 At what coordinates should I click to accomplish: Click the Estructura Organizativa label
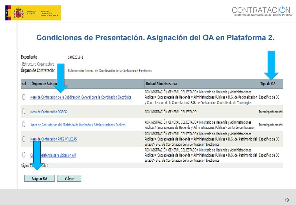pyautogui.click(x=38, y=64)
